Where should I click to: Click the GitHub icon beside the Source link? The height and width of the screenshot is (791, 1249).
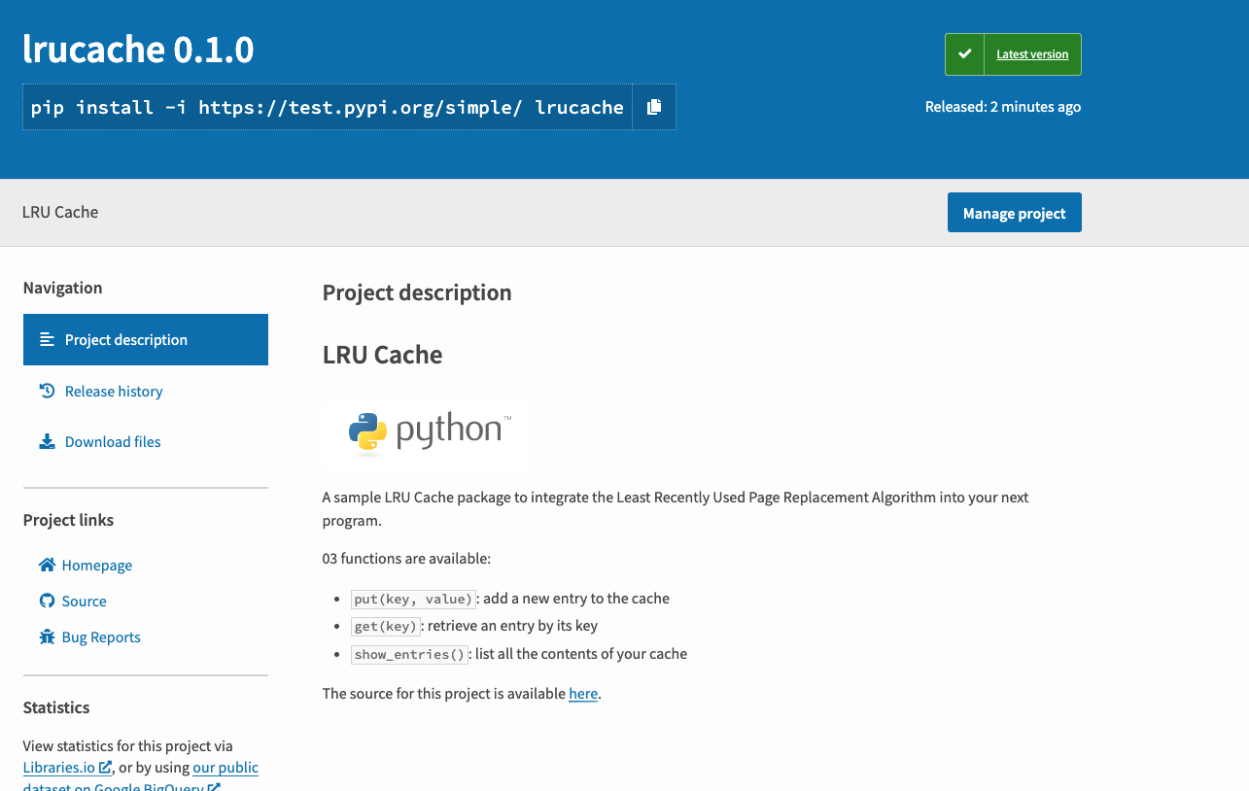(x=45, y=601)
